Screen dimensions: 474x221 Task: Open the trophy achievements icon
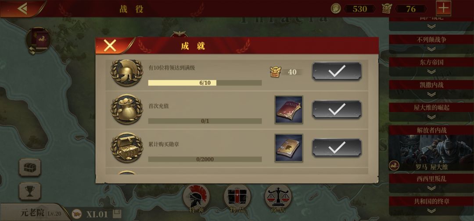pyautogui.click(x=30, y=191)
